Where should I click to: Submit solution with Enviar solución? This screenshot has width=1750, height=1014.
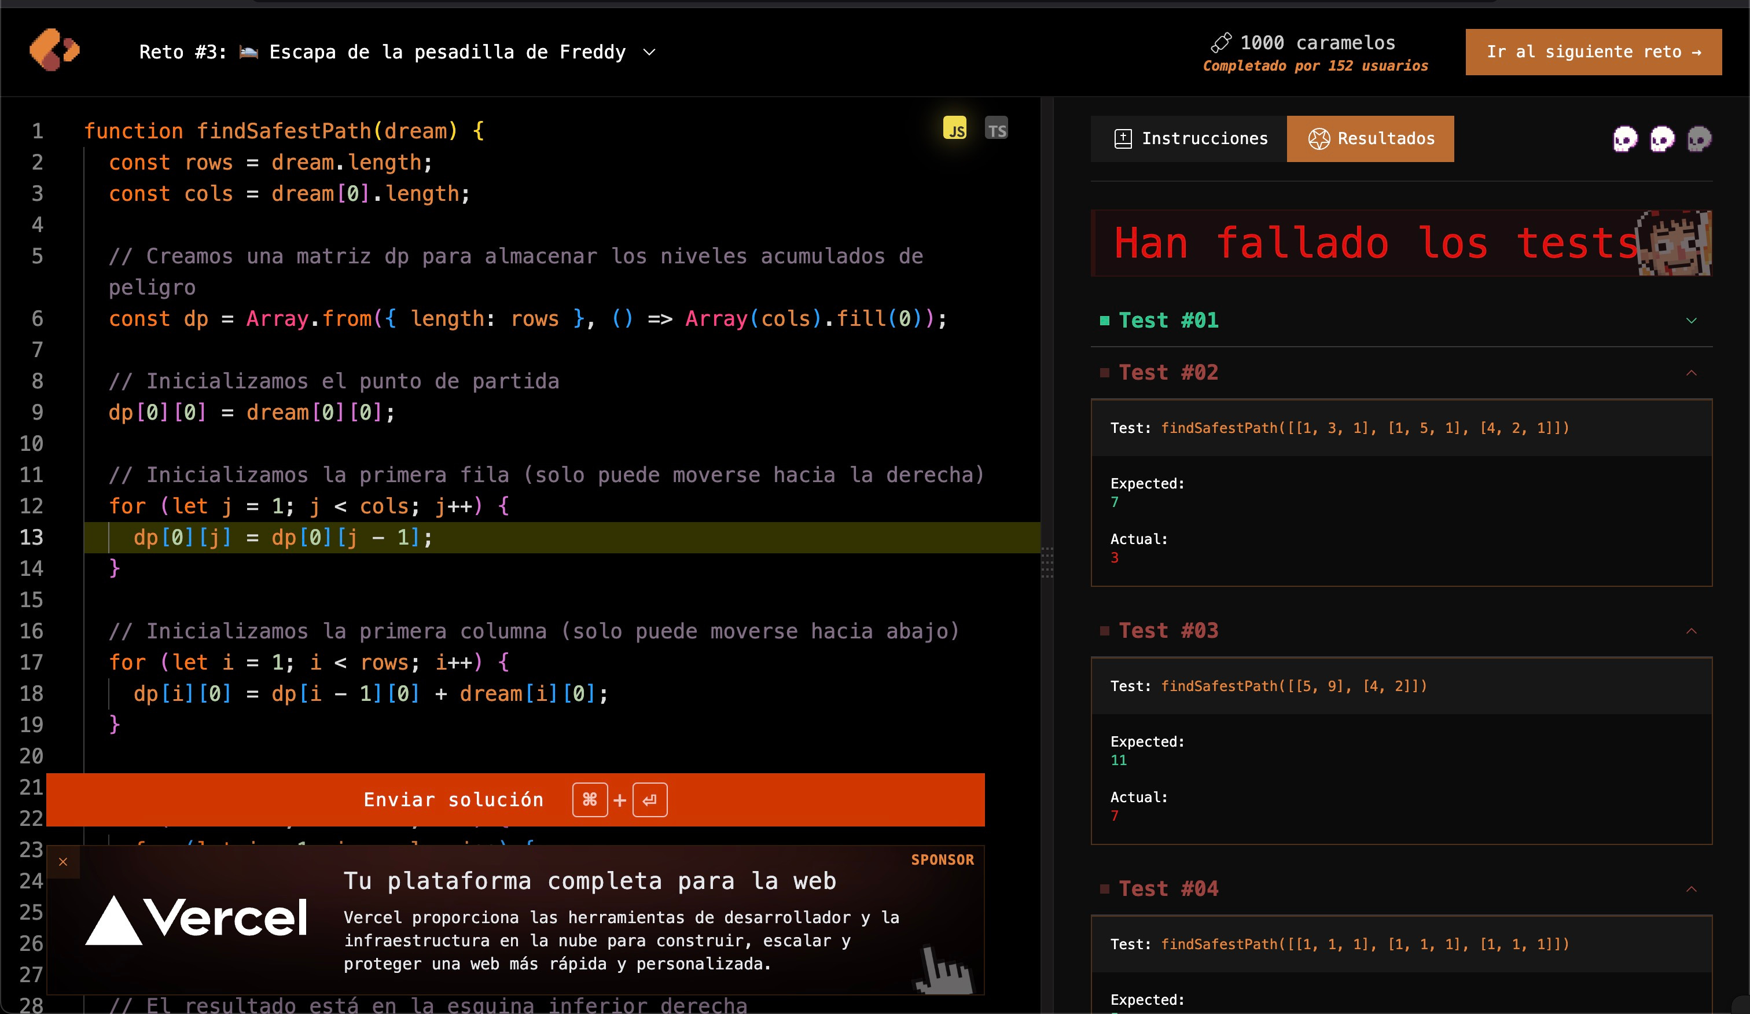(515, 799)
